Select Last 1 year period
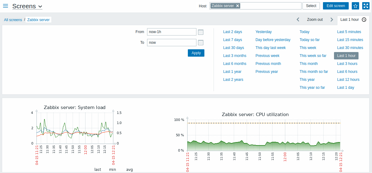Viewport: 372px width, 173px height. (x=232, y=72)
